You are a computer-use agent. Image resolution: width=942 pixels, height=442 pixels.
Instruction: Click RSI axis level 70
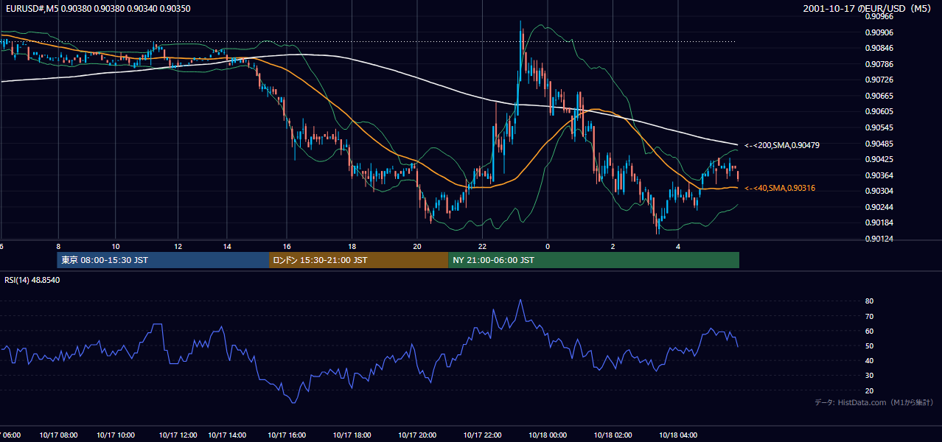pos(869,316)
